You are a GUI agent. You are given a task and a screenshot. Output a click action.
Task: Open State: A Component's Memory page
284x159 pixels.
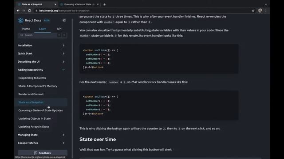point(38,86)
